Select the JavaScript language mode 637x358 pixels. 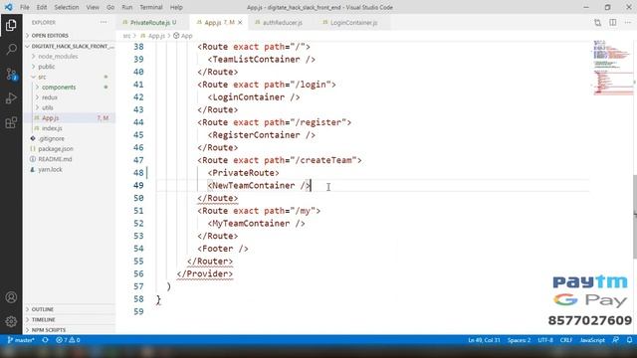click(x=592, y=340)
